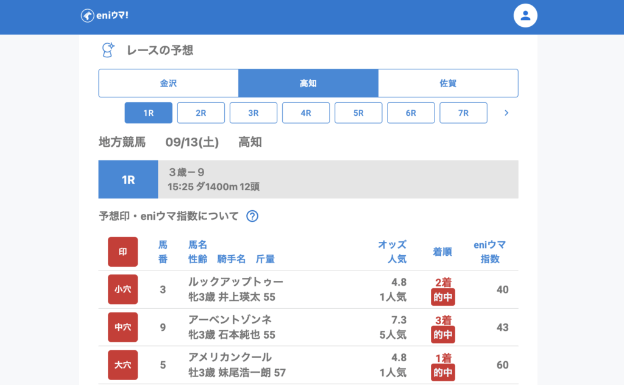Select the 高知 racecourse tab
Viewport: 624px width, 385px height.
pyautogui.click(x=308, y=83)
